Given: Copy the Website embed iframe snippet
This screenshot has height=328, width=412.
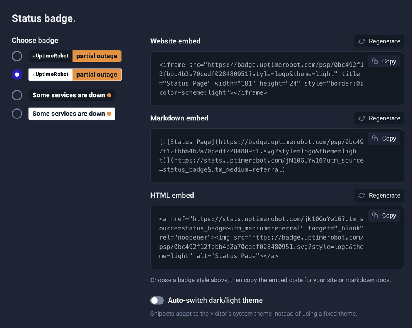Looking at the screenshot, I should click(x=384, y=61).
